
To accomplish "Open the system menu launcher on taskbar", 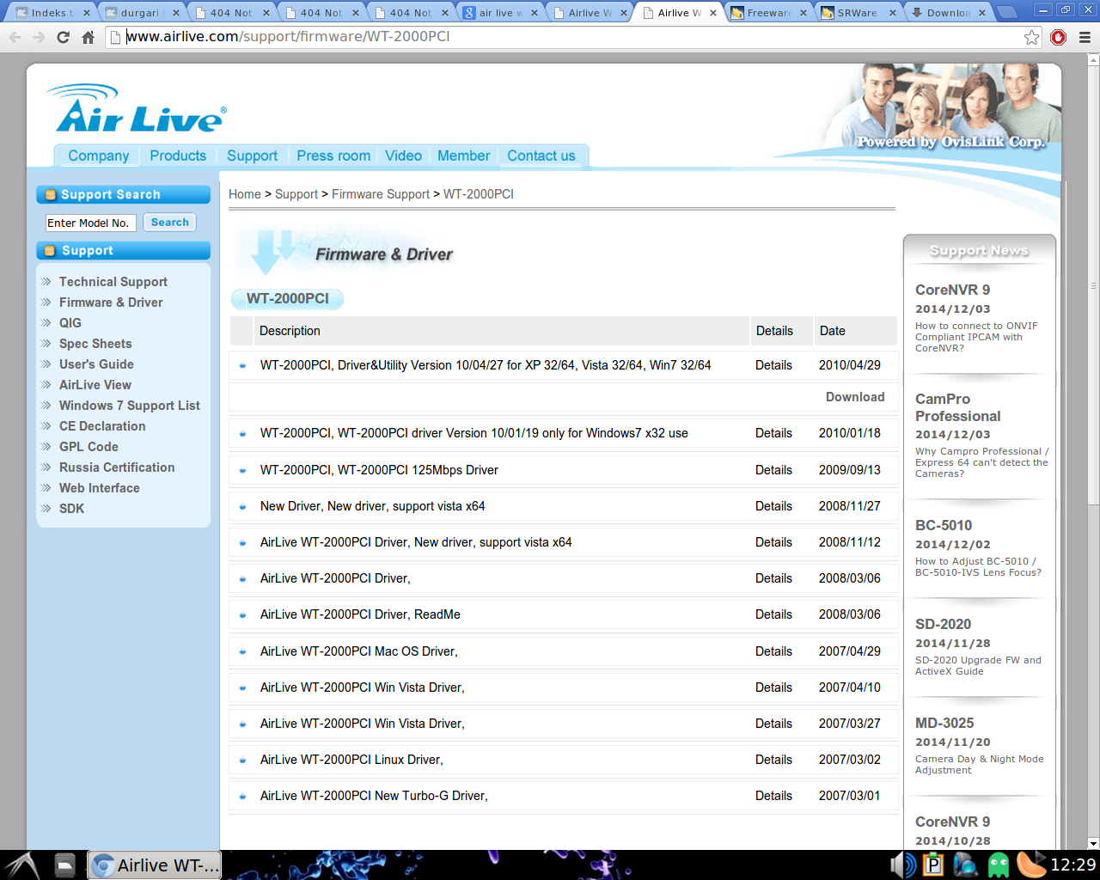I will [x=21, y=865].
